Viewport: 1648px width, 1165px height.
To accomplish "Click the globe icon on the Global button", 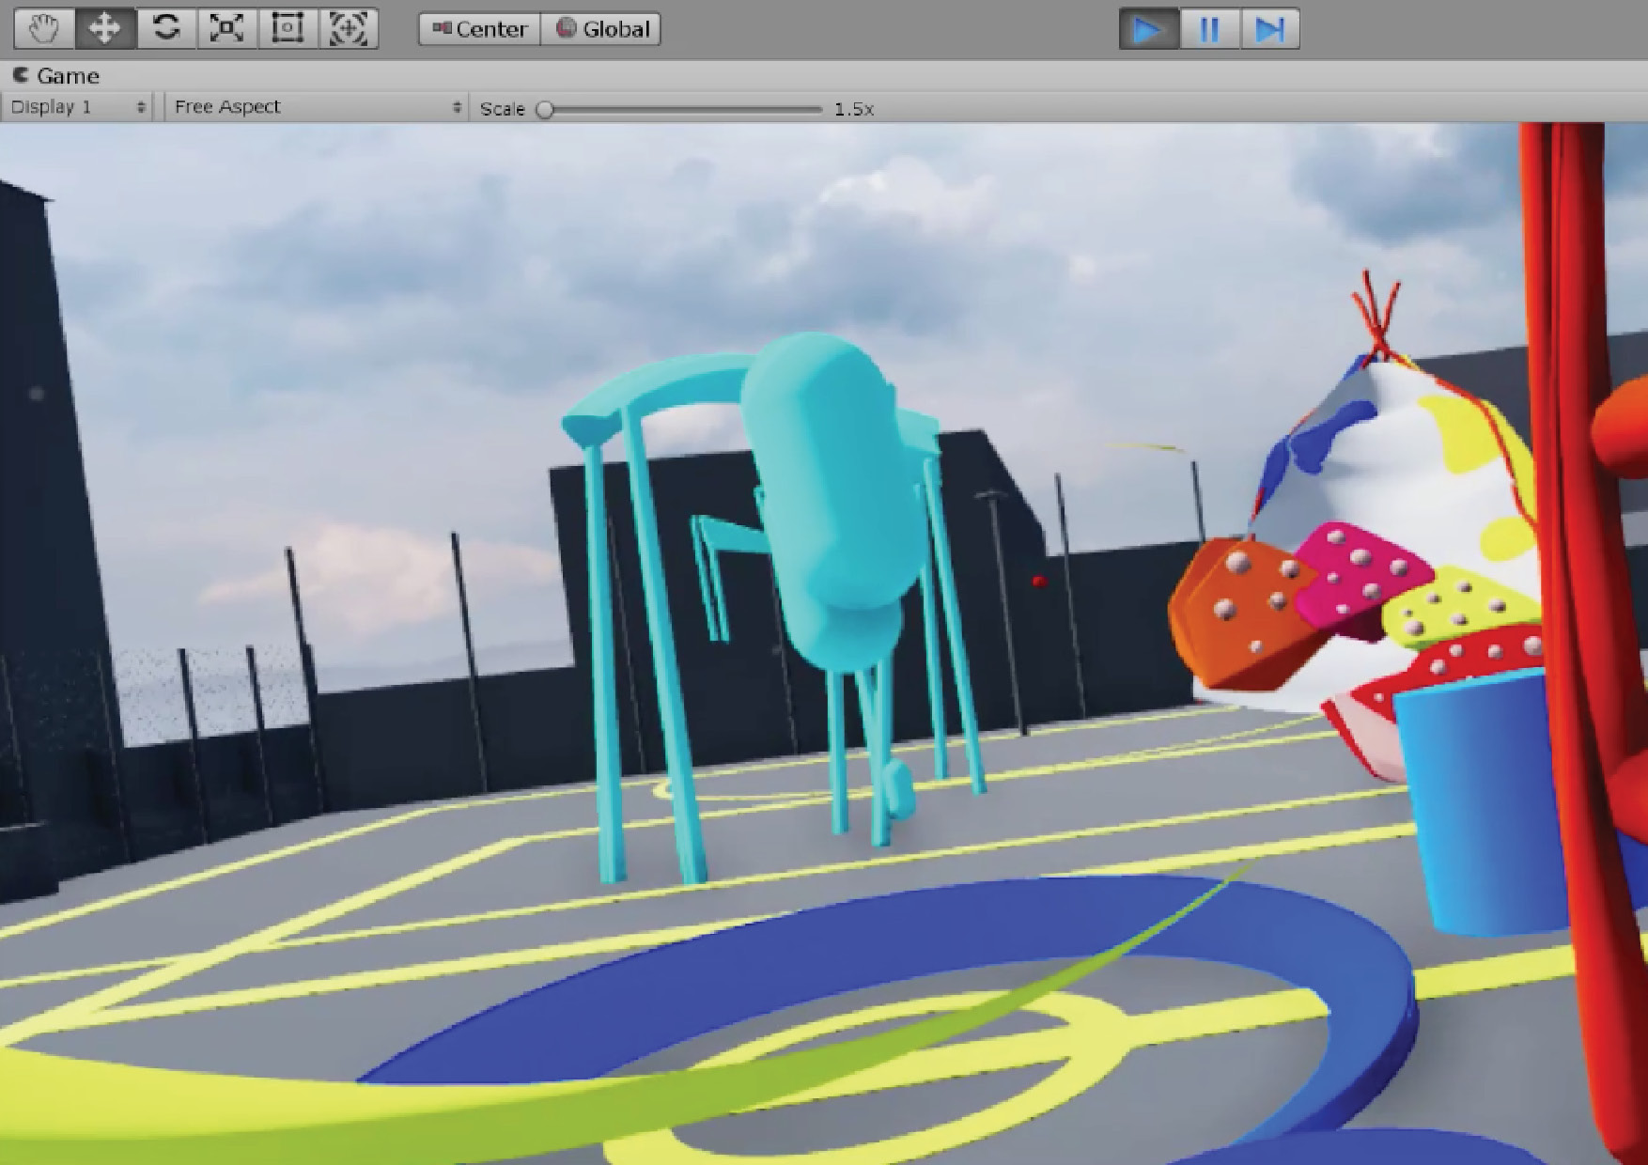I will click(x=565, y=28).
